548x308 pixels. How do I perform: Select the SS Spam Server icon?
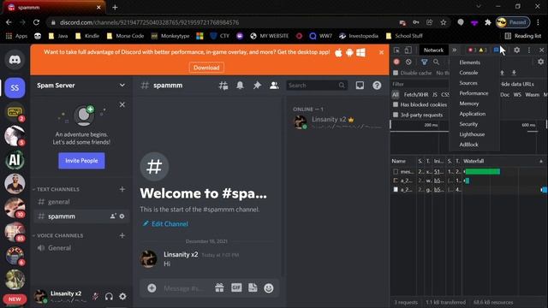(15, 87)
